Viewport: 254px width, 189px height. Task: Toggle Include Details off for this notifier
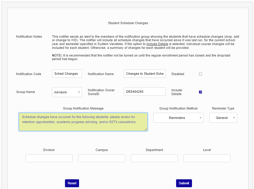(200, 92)
